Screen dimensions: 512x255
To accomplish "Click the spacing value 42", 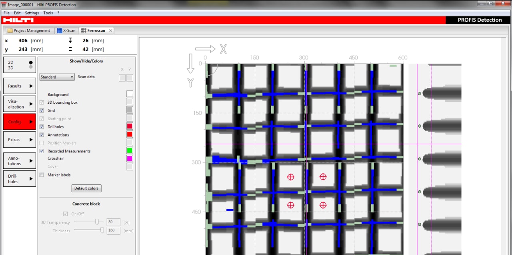I will [86, 49].
